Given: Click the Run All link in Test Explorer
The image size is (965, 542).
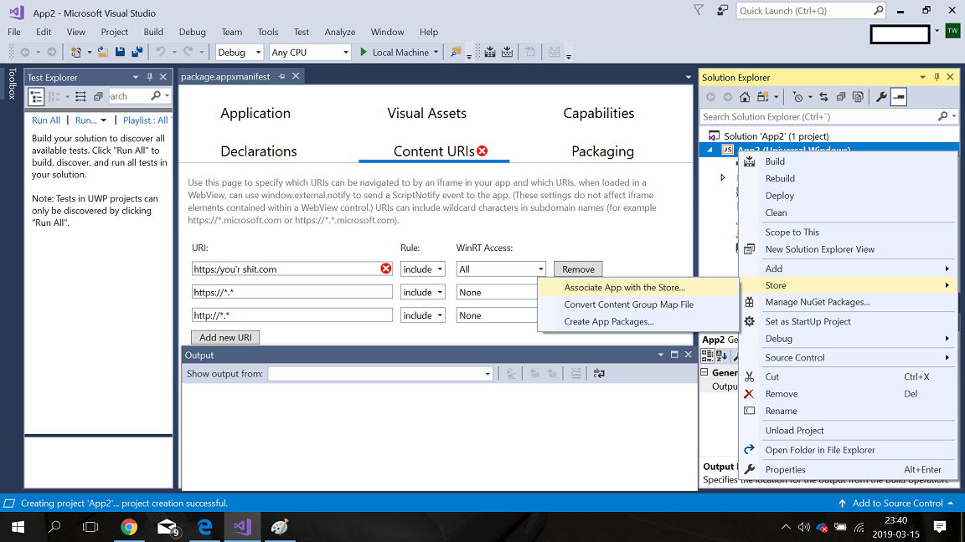Looking at the screenshot, I should coord(46,120).
